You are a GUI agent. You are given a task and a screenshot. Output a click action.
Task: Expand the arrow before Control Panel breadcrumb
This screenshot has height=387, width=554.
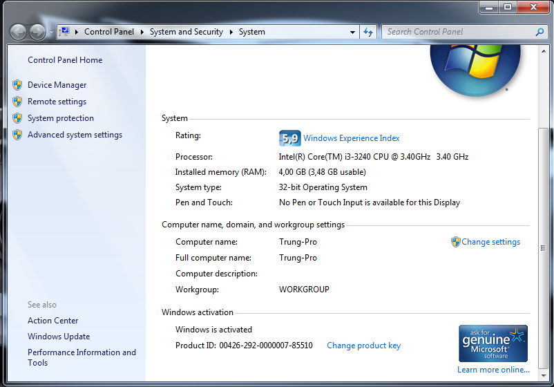coord(76,32)
